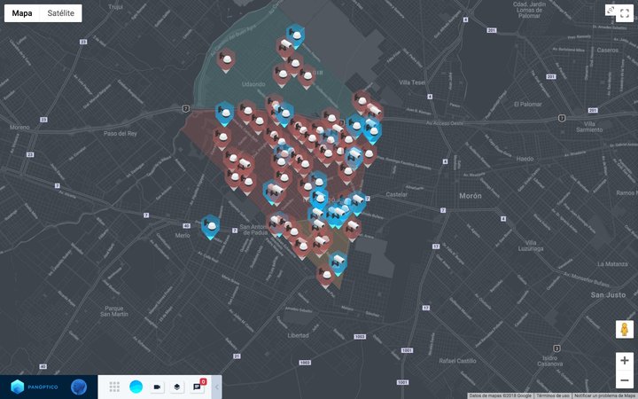Zoom out on the map
This screenshot has height=399, width=638.
(x=625, y=380)
